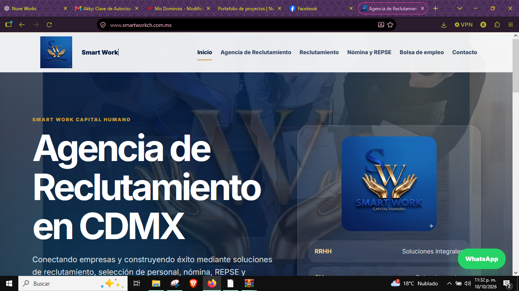
Task: Open the browser downloads panel
Action: click(x=443, y=25)
